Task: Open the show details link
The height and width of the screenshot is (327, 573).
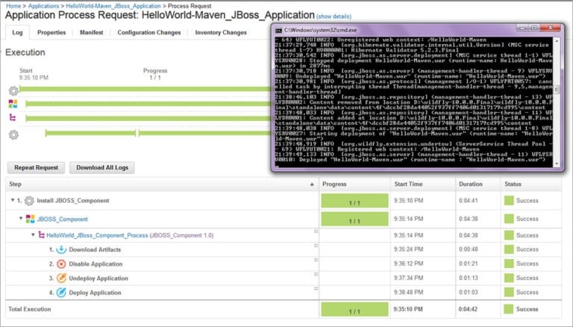Action: [x=334, y=16]
